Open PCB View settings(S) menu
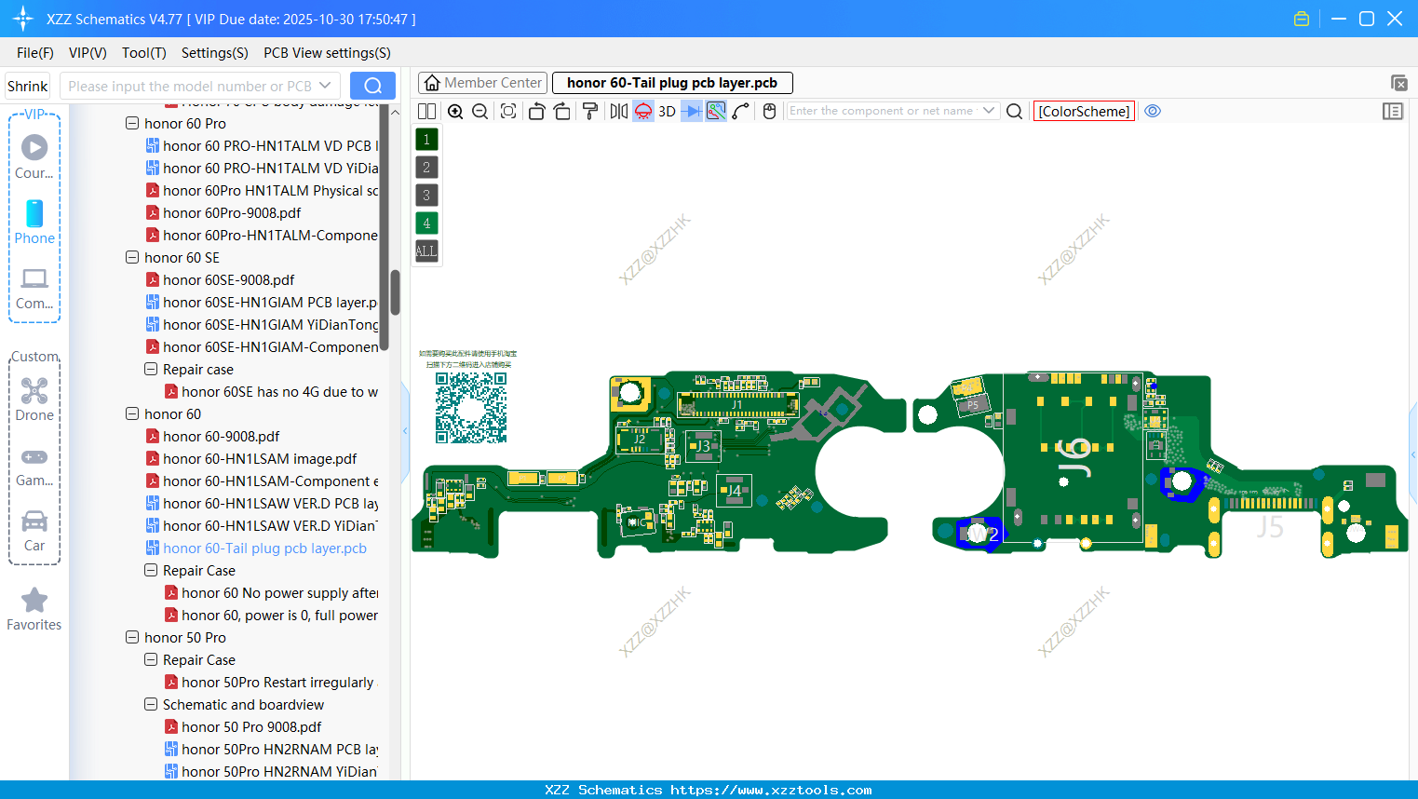Viewport: 1418px width, 799px height. coord(327,53)
